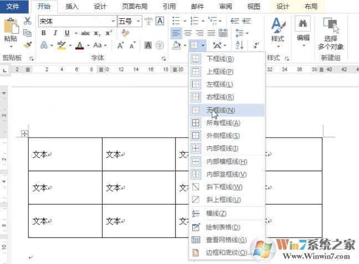This screenshot has height=264, width=359.
Task: Click the ruler tab selector L icon
Action: (4, 71)
